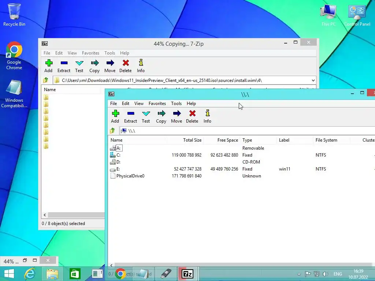This screenshot has width=375, height=281.
Task: Open Tools menu in front 7-Zip window
Action: point(176,104)
